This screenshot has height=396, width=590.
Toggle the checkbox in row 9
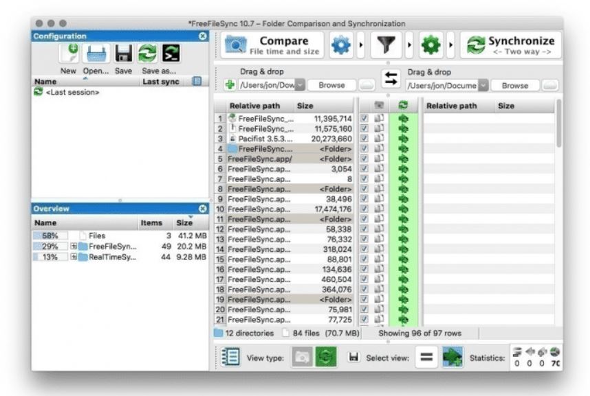pyautogui.click(x=364, y=199)
